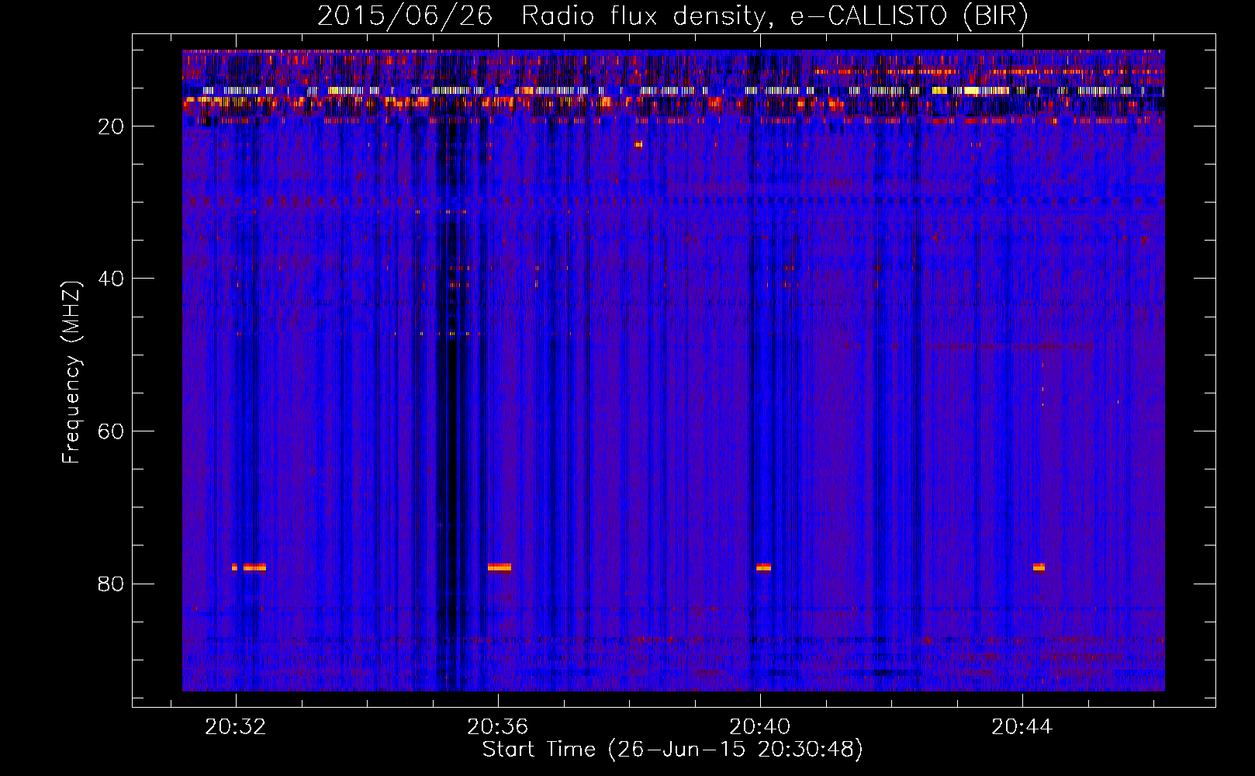
Task: Click the 20:44 time tick label
Action: point(1022,726)
